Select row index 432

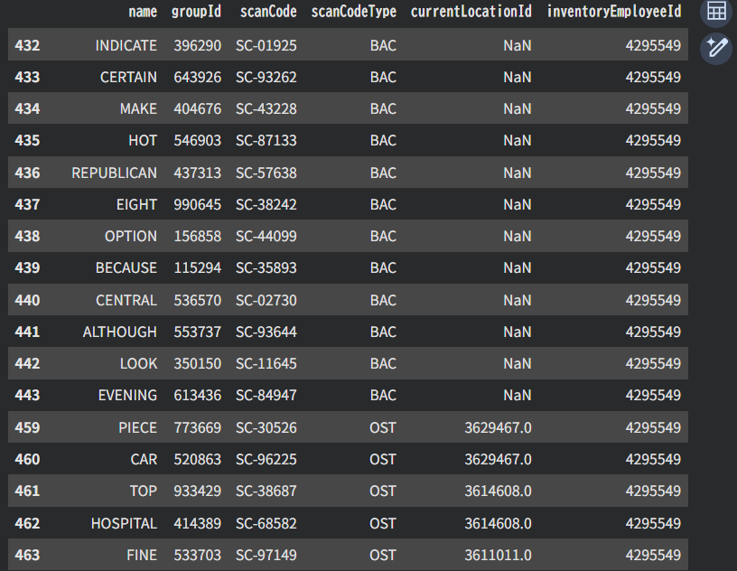pos(27,45)
